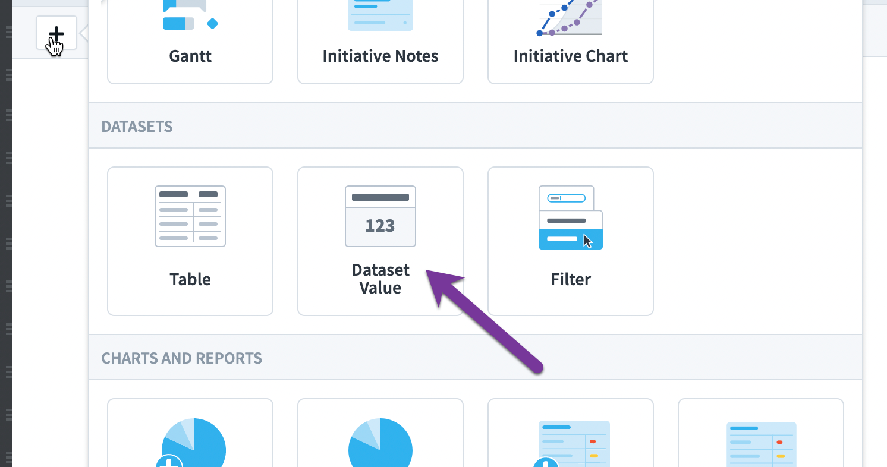Click the 'Filter' text label
This screenshot has width=887, height=467.
coord(571,279)
